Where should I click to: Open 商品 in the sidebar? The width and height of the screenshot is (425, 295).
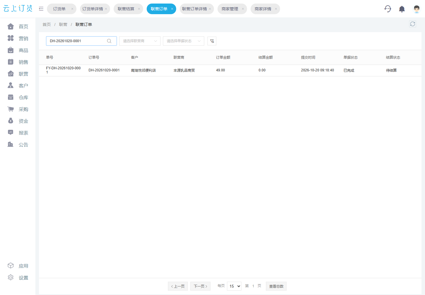(18, 50)
